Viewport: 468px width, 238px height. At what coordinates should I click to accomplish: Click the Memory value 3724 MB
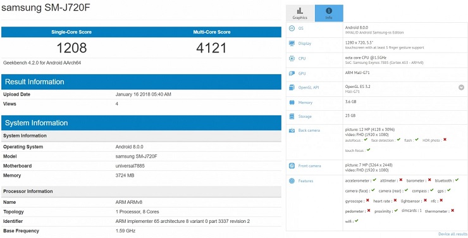(125, 175)
